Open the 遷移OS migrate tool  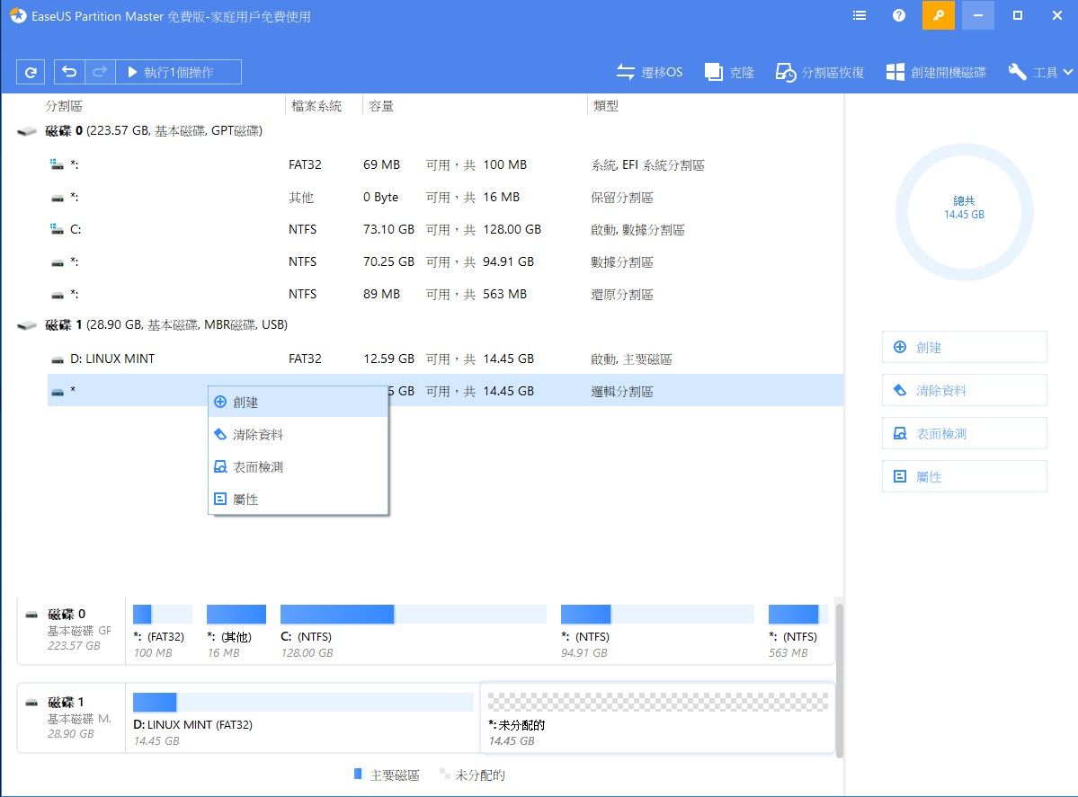[649, 73]
